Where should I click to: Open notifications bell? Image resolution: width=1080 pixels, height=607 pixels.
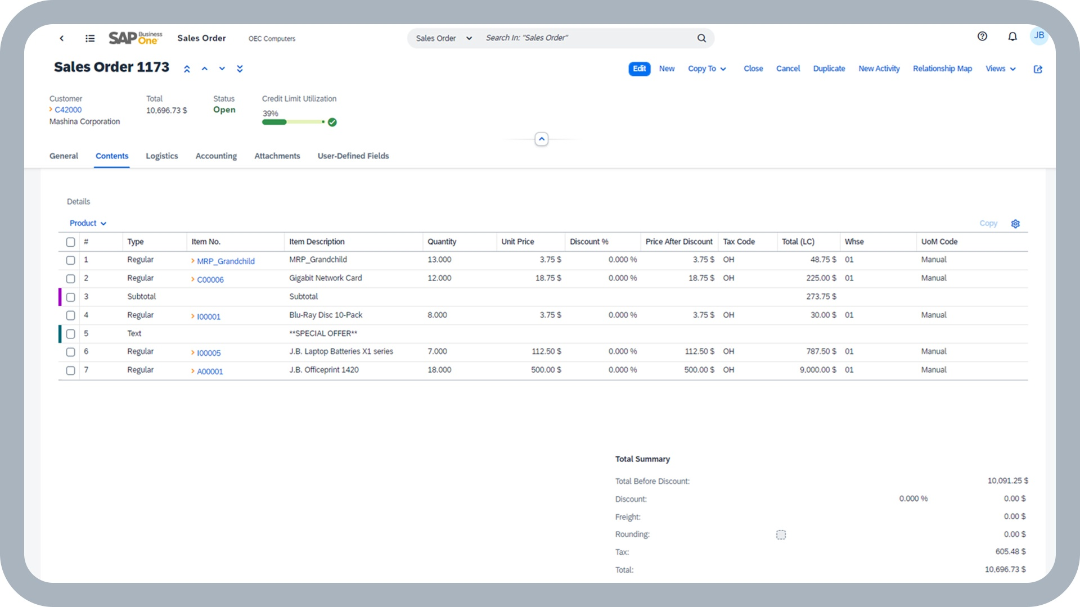1012,37
